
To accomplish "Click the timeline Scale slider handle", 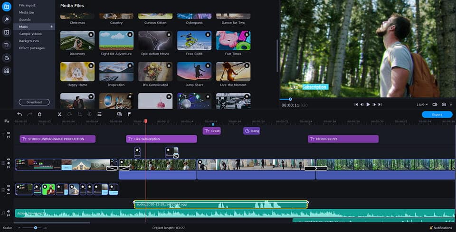I will coord(36,228).
